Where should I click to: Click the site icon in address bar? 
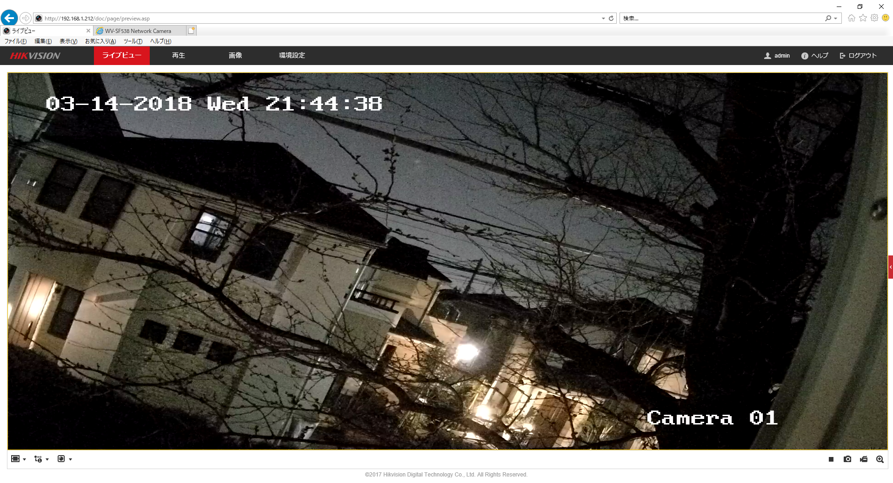click(39, 19)
